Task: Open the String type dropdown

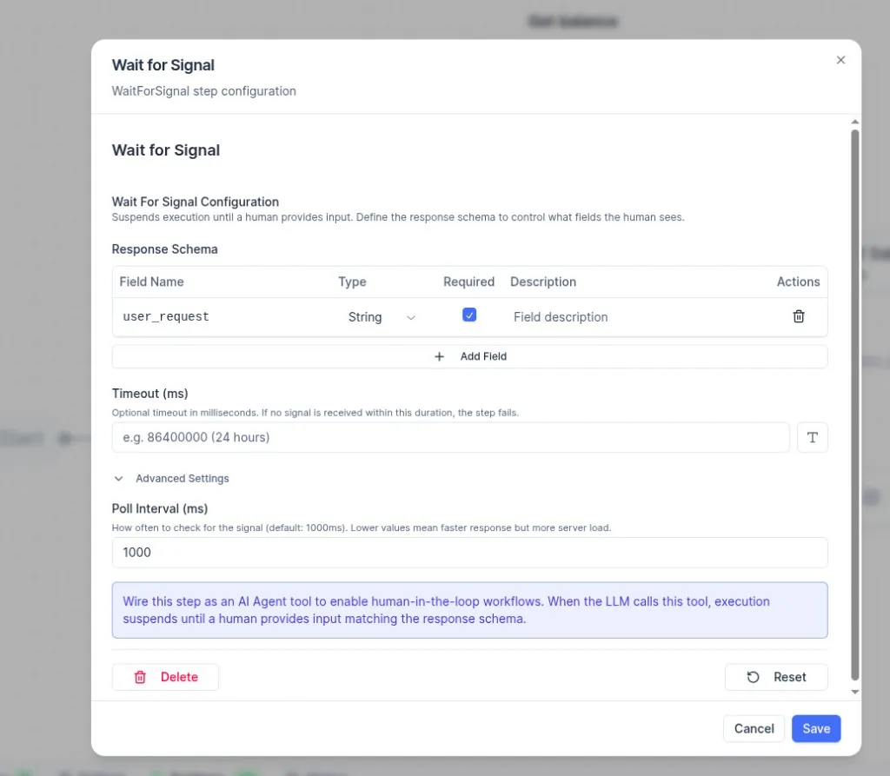Action: point(381,317)
